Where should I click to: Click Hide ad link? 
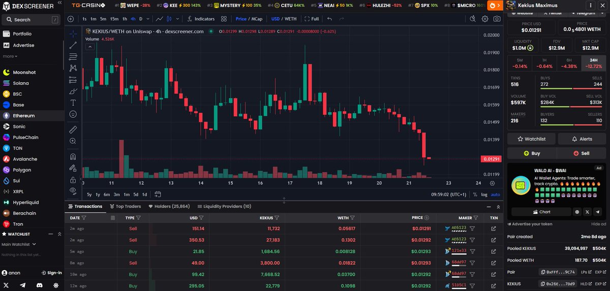pyautogui.click(x=598, y=224)
